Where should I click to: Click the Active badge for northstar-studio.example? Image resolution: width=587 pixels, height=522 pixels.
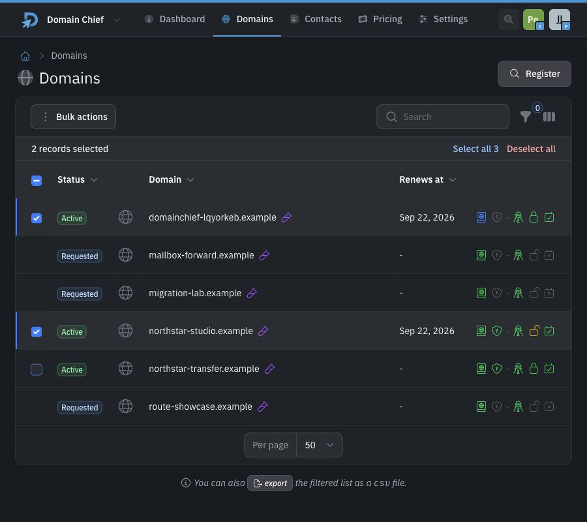click(72, 331)
